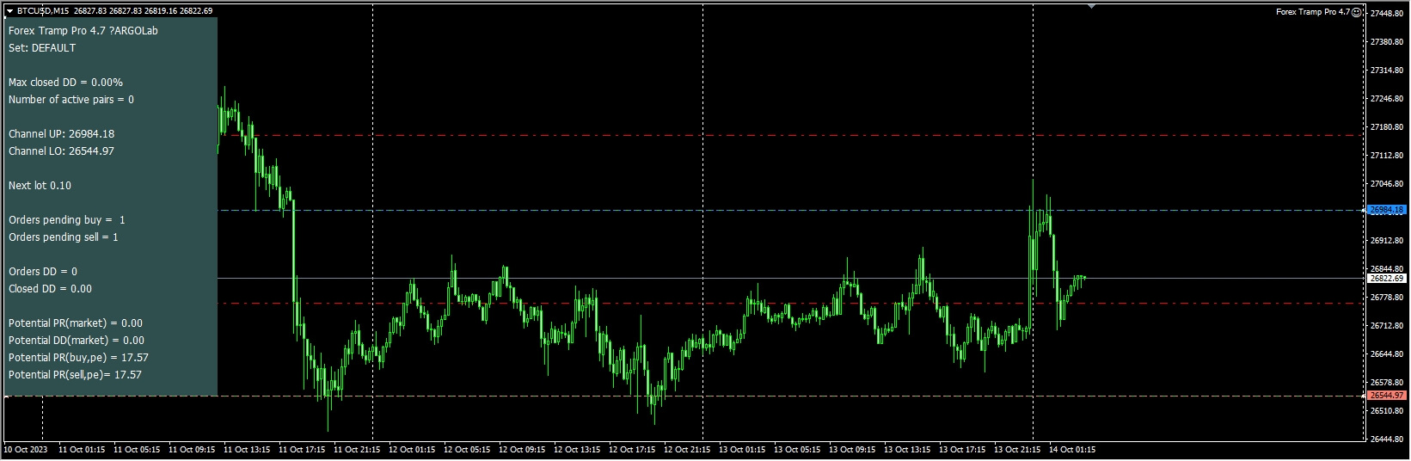Click the 11 Oct 05:15 time axis label
Screen dimensions: 1411x461
pyautogui.click(x=137, y=450)
